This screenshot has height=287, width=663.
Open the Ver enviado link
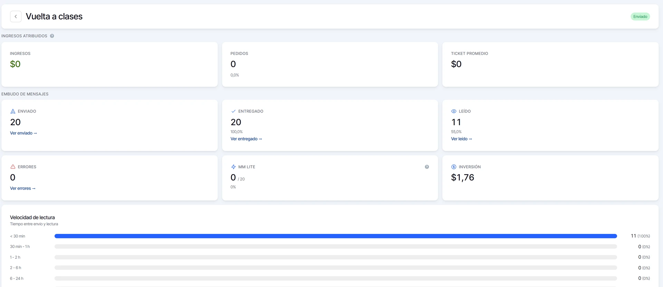[23, 133]
